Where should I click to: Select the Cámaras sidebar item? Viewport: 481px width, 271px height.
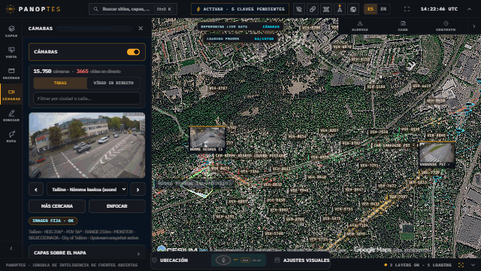[x=11, y=95]
